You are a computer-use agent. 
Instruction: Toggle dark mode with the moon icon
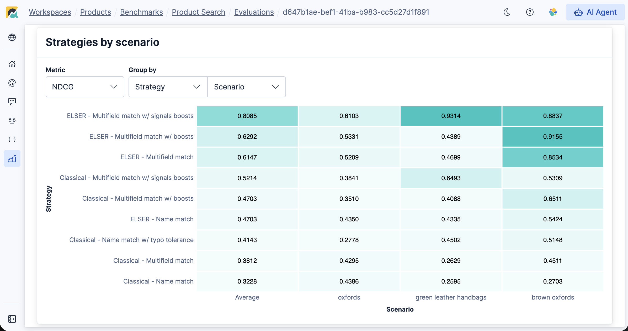[507, 12]
